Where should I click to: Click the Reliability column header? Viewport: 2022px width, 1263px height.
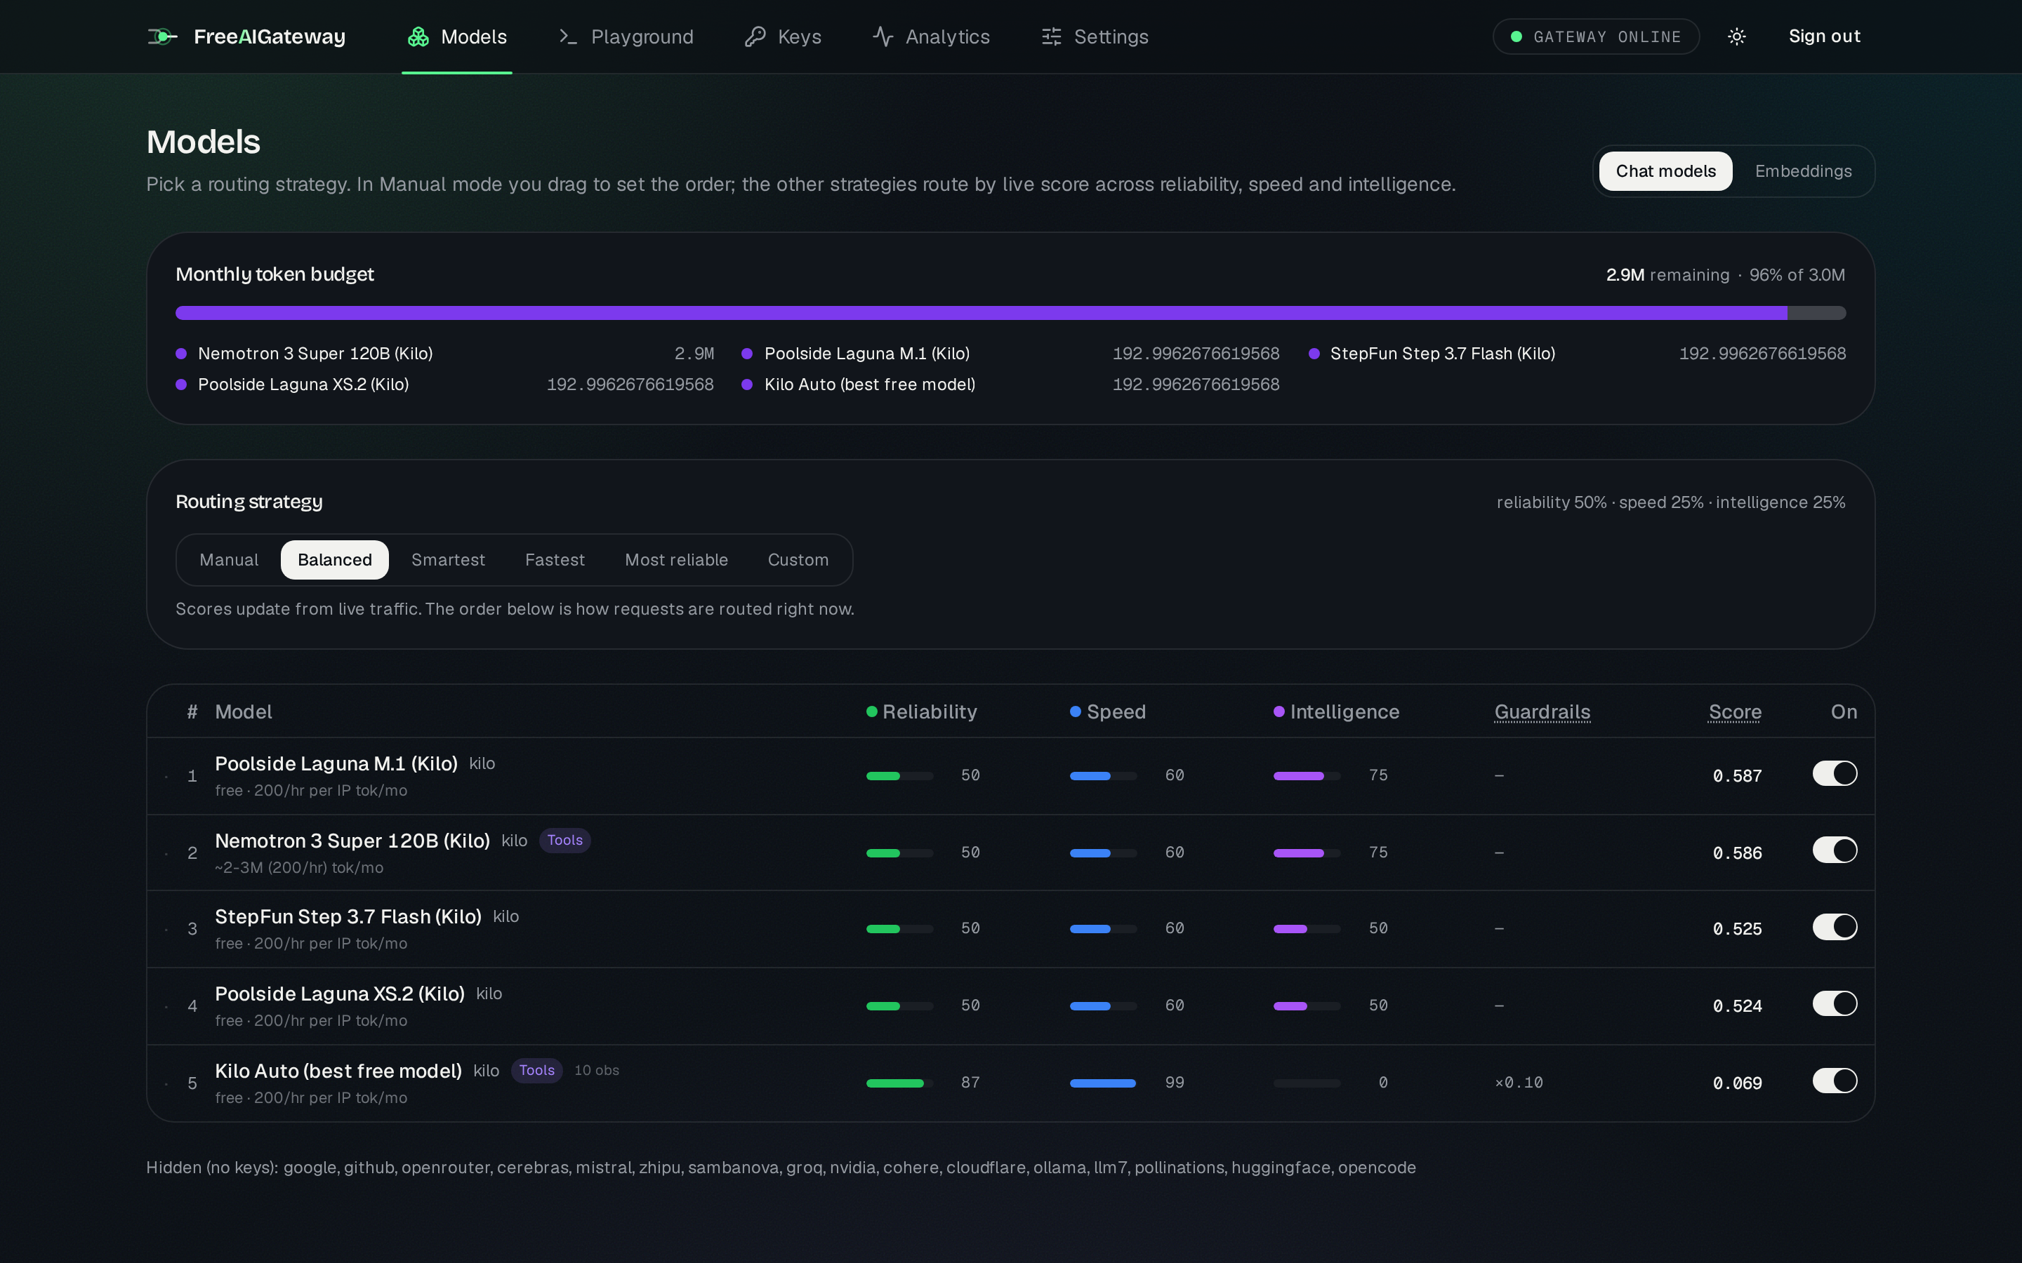pyautogui.click(x=922, y=711)
